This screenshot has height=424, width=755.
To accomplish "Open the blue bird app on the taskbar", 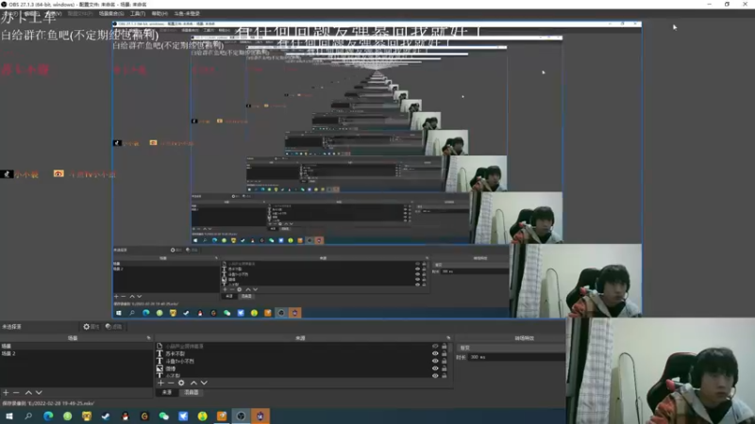I will [x=183, y=416].
